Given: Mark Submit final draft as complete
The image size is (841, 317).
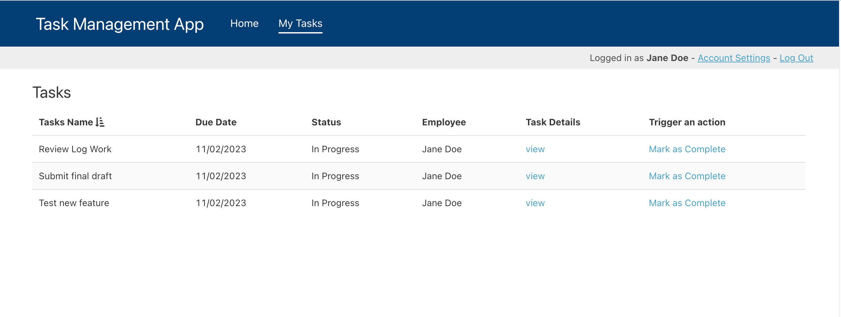Looking at the screenshot, I should 687,176.
